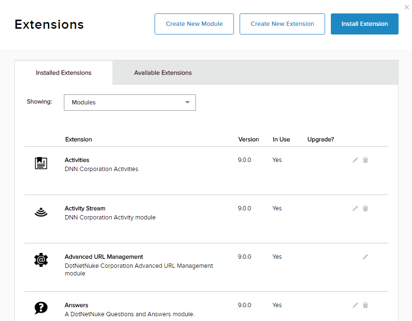Click the Version column header
This screenshot has width=412, height=321.
tap(248, 139)
